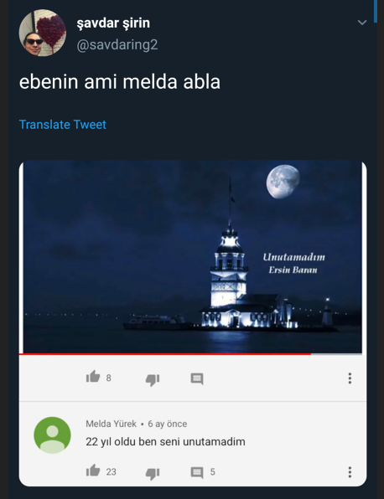Like the video with 8 likes
This screenshot has width=384, height=499.
pos(93,377)
